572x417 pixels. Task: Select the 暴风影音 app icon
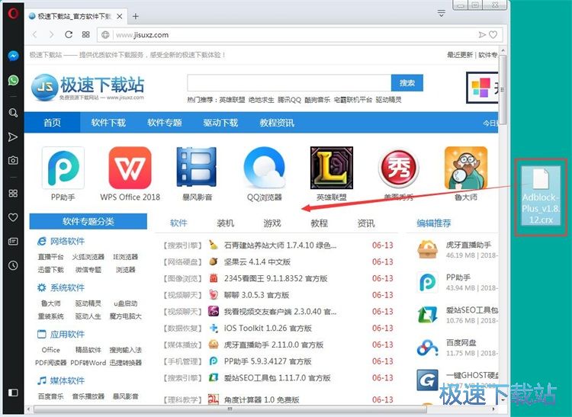click(x=197, y=167)
